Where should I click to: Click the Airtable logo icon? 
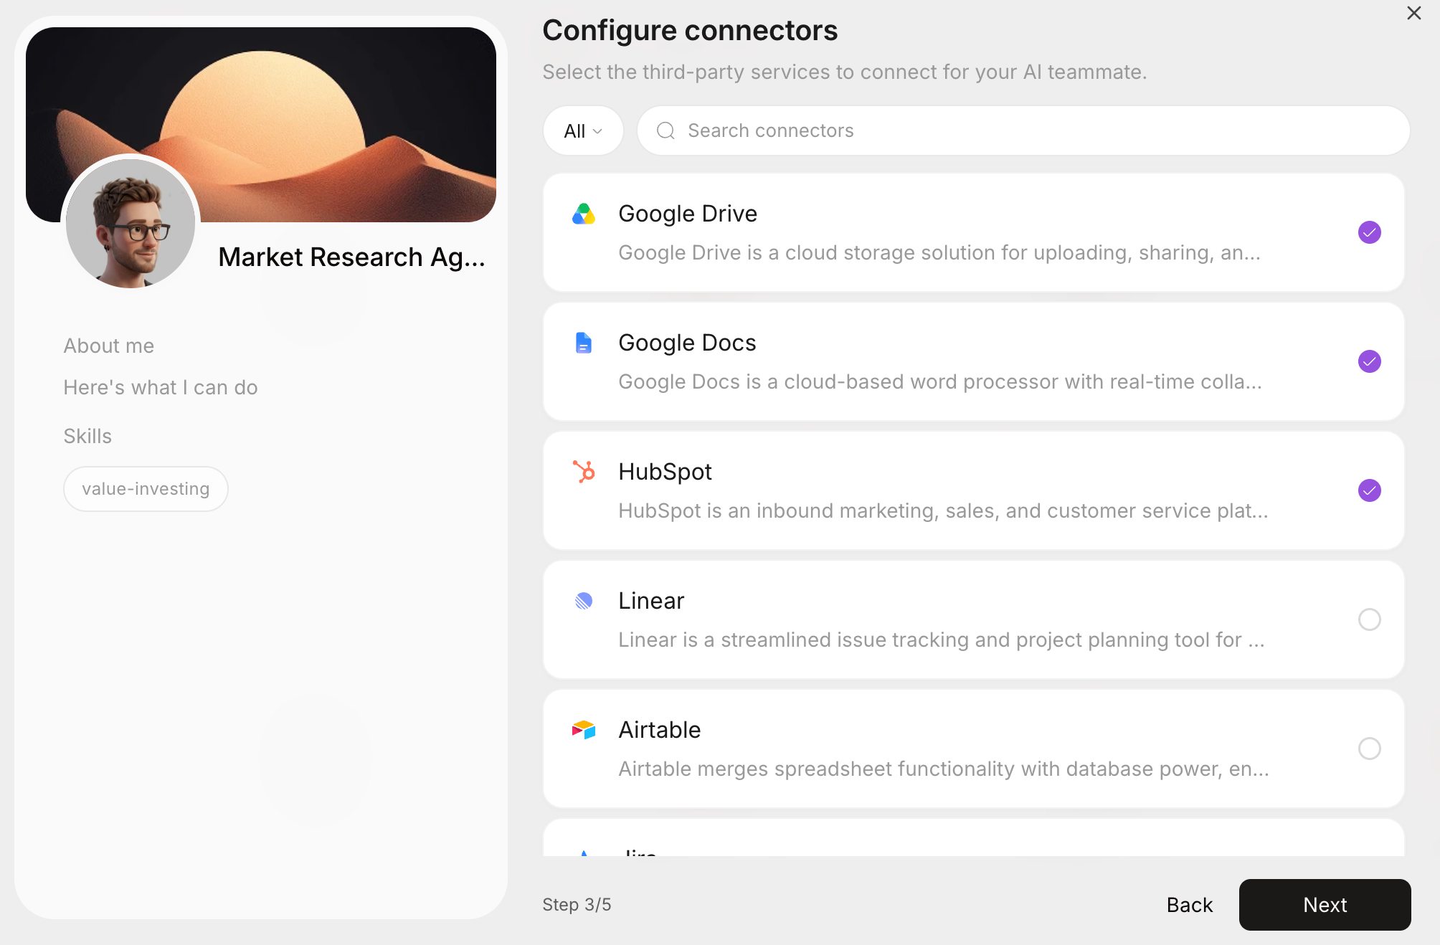pyautogui.click(x=584, y=730)
